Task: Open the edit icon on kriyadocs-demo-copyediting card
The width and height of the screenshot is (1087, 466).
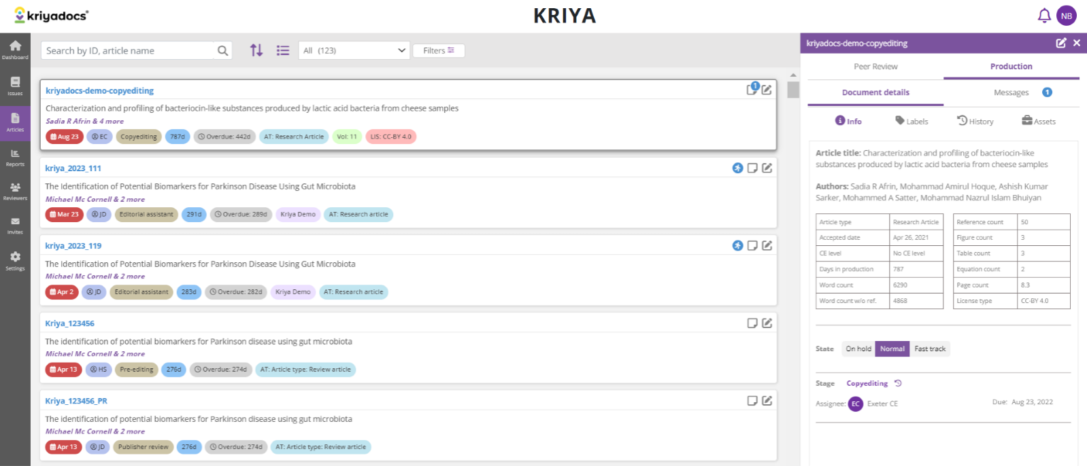Action: (767, 90)
